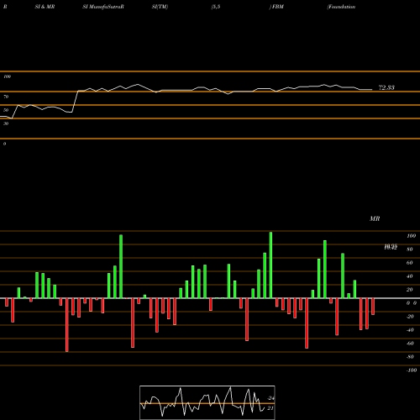This screenshot has width=420, height=420.
Task: Click the -80 label on the MR axis
Action: (x=410, y=357)
